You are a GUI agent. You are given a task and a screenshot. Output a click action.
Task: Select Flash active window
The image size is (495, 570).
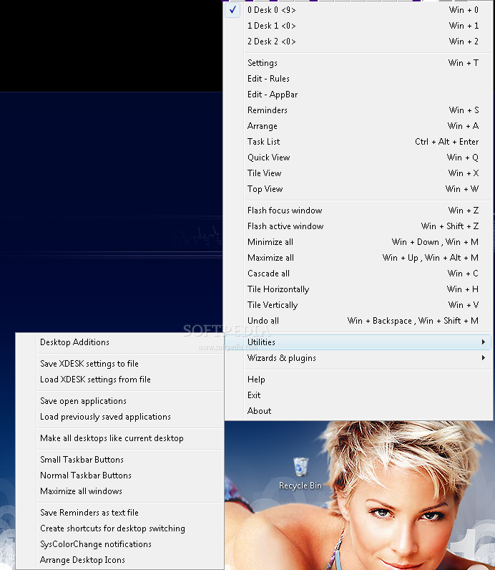358,226
